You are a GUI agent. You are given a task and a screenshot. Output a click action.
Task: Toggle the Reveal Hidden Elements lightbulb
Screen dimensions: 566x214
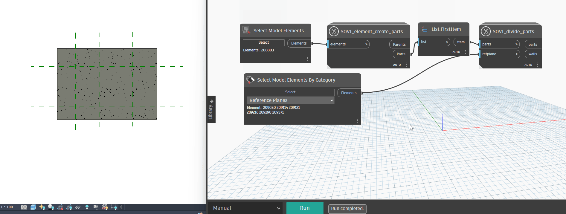[x=87, y=207]
